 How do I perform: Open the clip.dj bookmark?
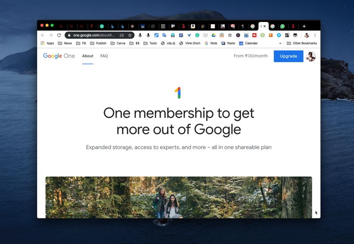point(168,43)
